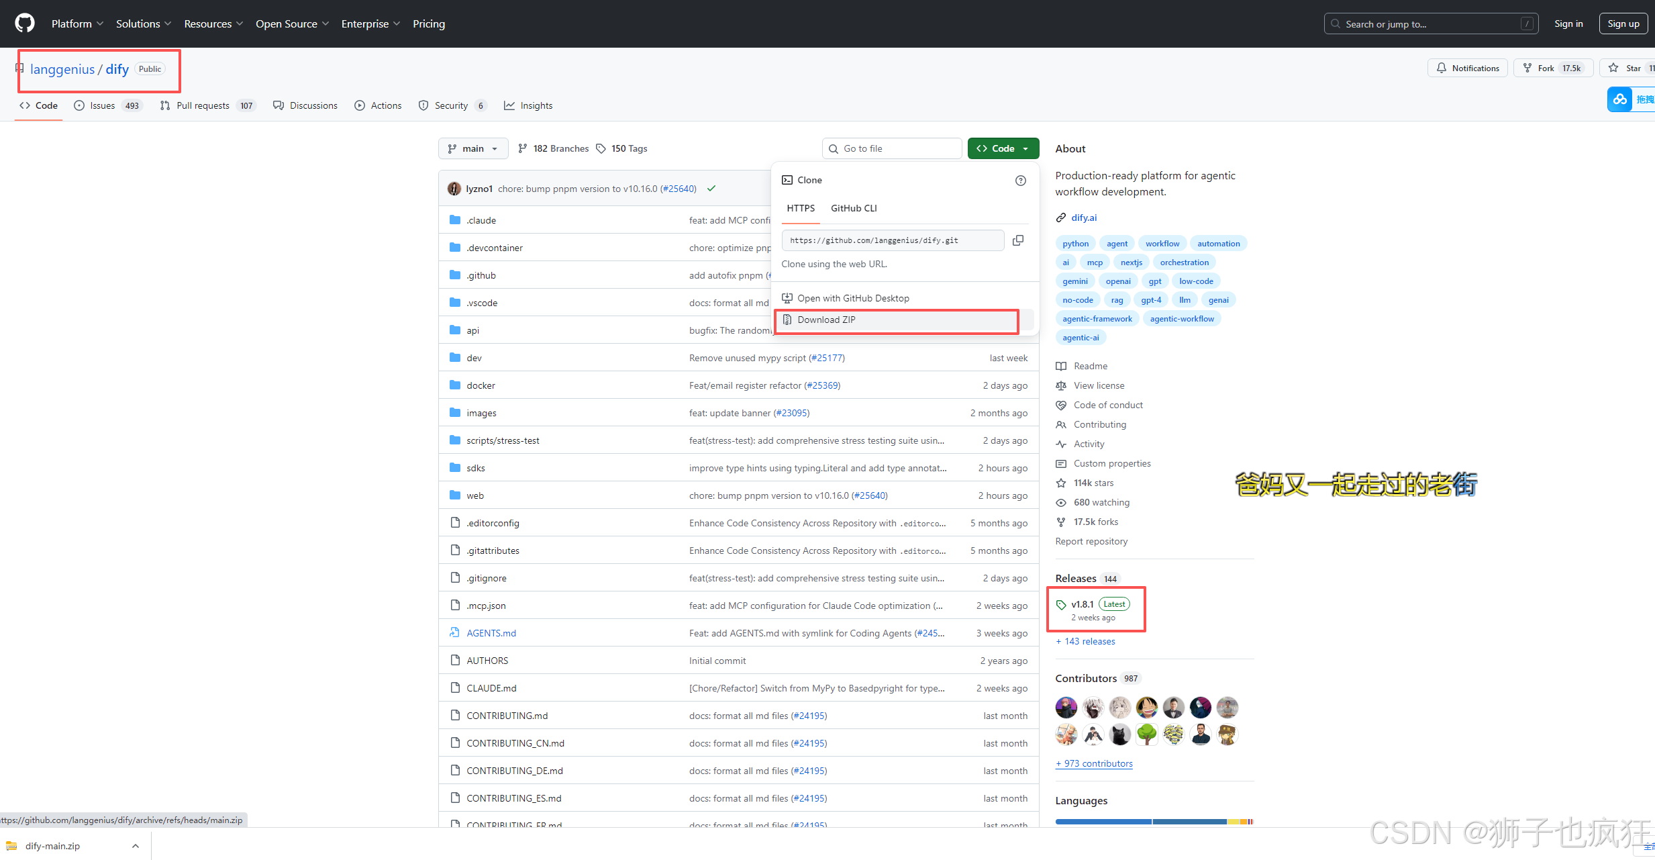Switch to the Insights tab

[x=528, y=105]
